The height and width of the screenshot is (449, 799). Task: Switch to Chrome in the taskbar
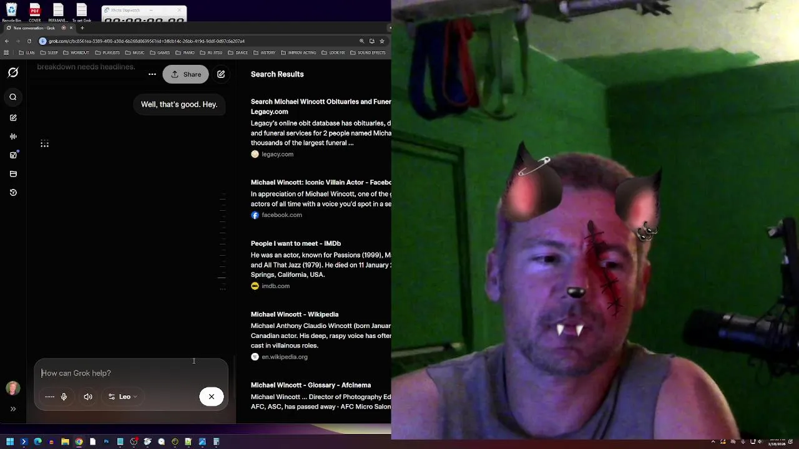[x=79, y=442]
